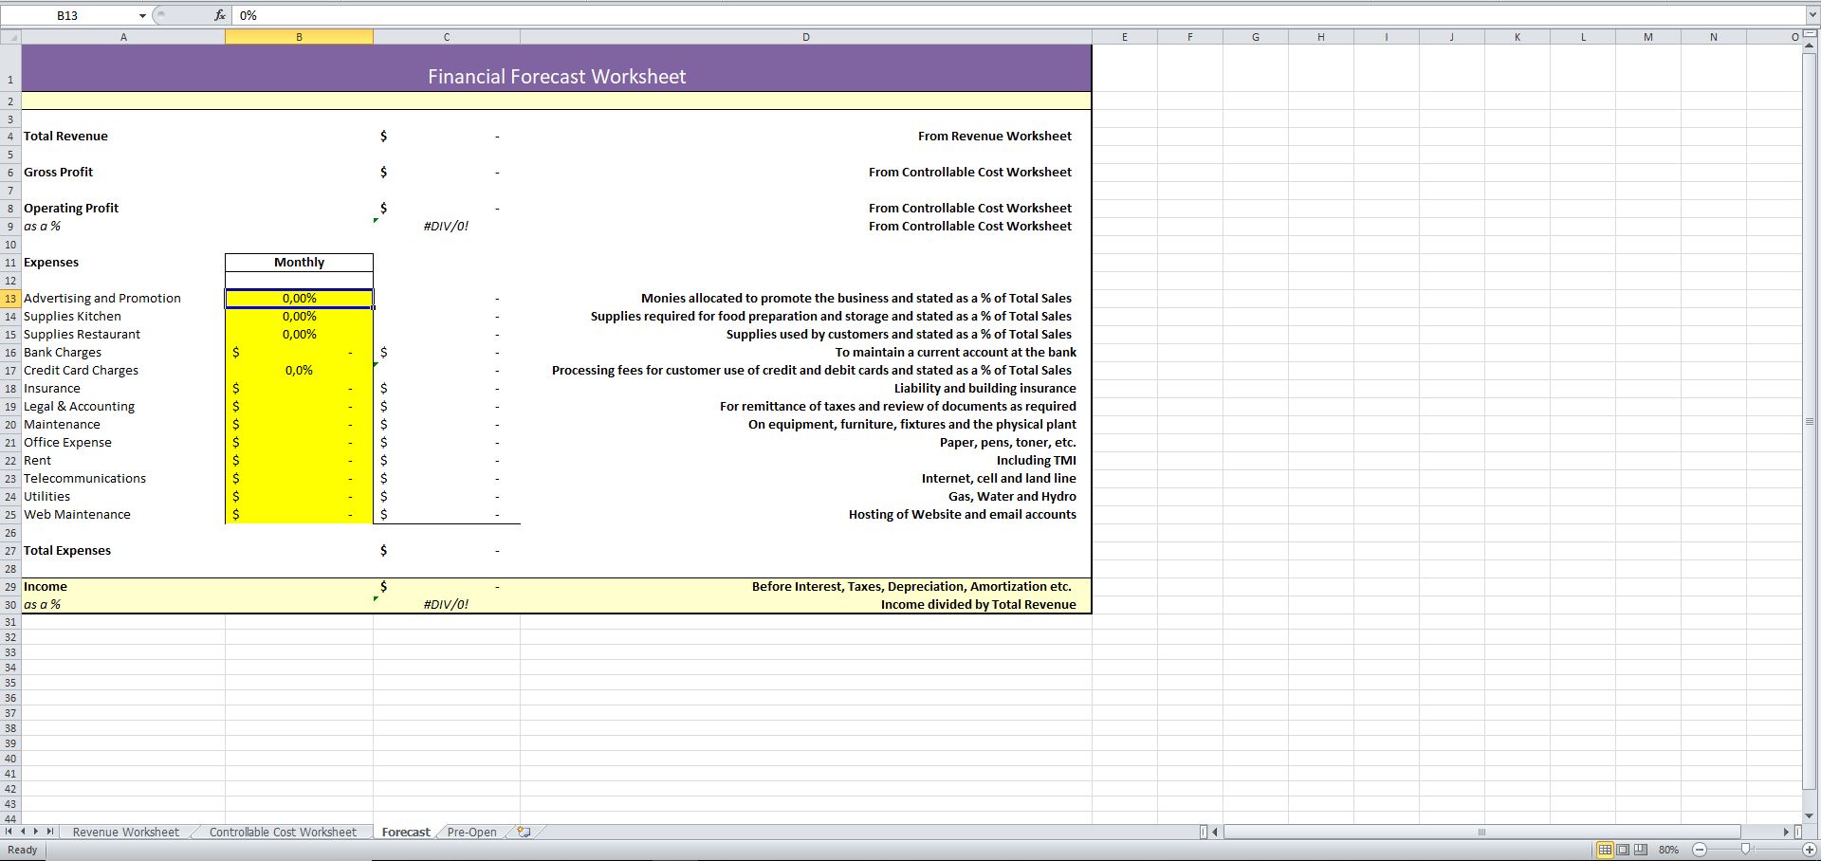Insert a new worksheet using the tab icon
This screenshot has height=861, width=1821.
pos(523,832)
